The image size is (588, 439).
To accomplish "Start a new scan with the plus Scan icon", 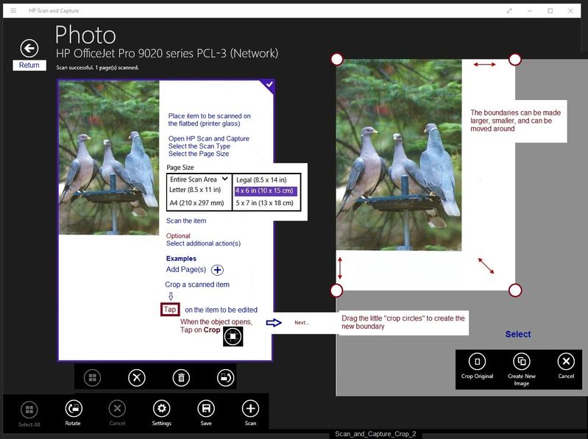I will (x=250, y=409).
